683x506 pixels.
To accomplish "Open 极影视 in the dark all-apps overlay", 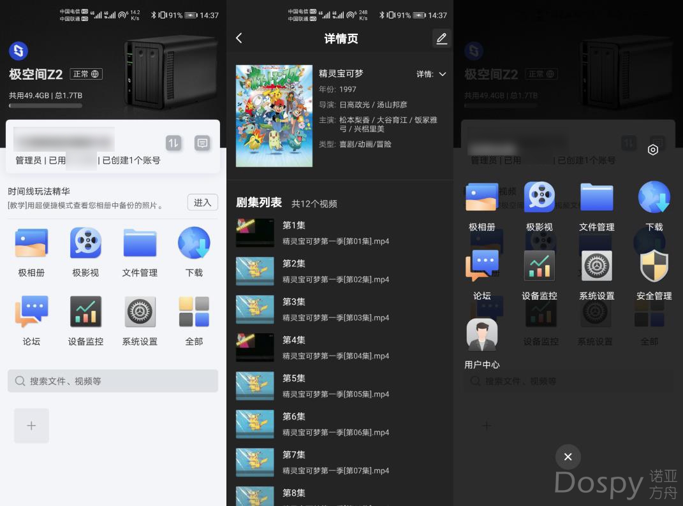I will (x=540, y=198).
